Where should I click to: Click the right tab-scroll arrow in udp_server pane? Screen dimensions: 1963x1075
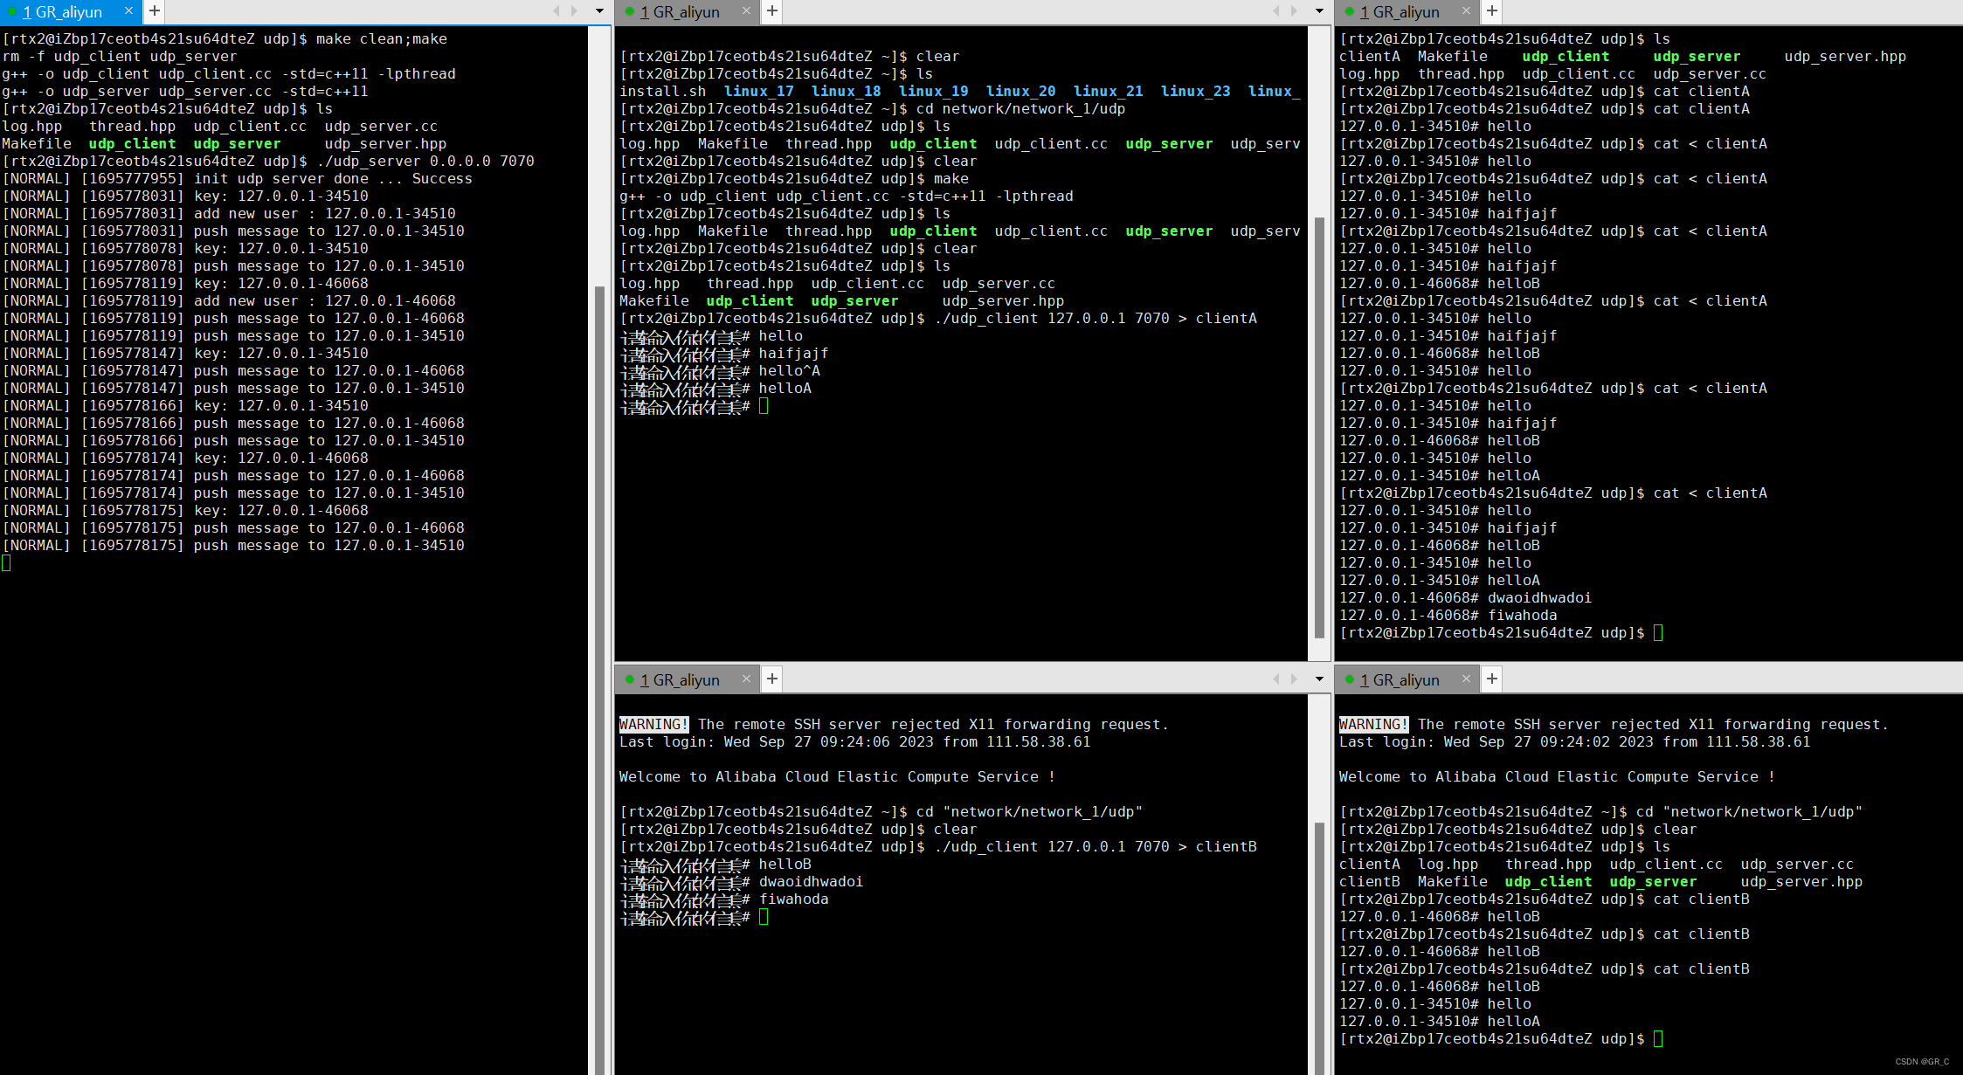574,11
